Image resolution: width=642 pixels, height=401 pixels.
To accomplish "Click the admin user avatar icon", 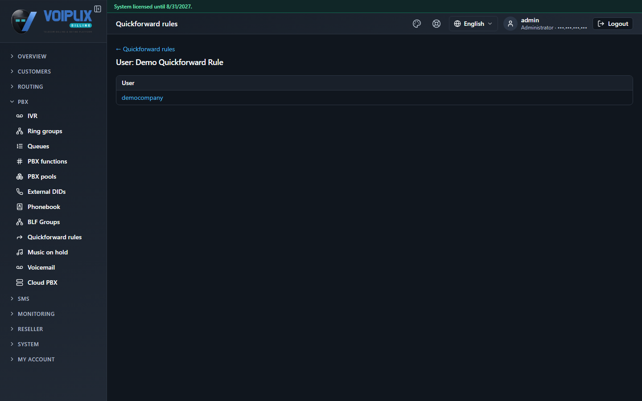I will click(510, 24).
